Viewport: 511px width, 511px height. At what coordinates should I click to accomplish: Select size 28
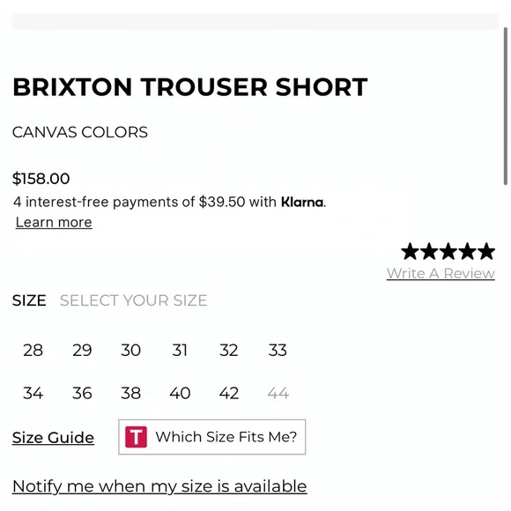[33, 351]
